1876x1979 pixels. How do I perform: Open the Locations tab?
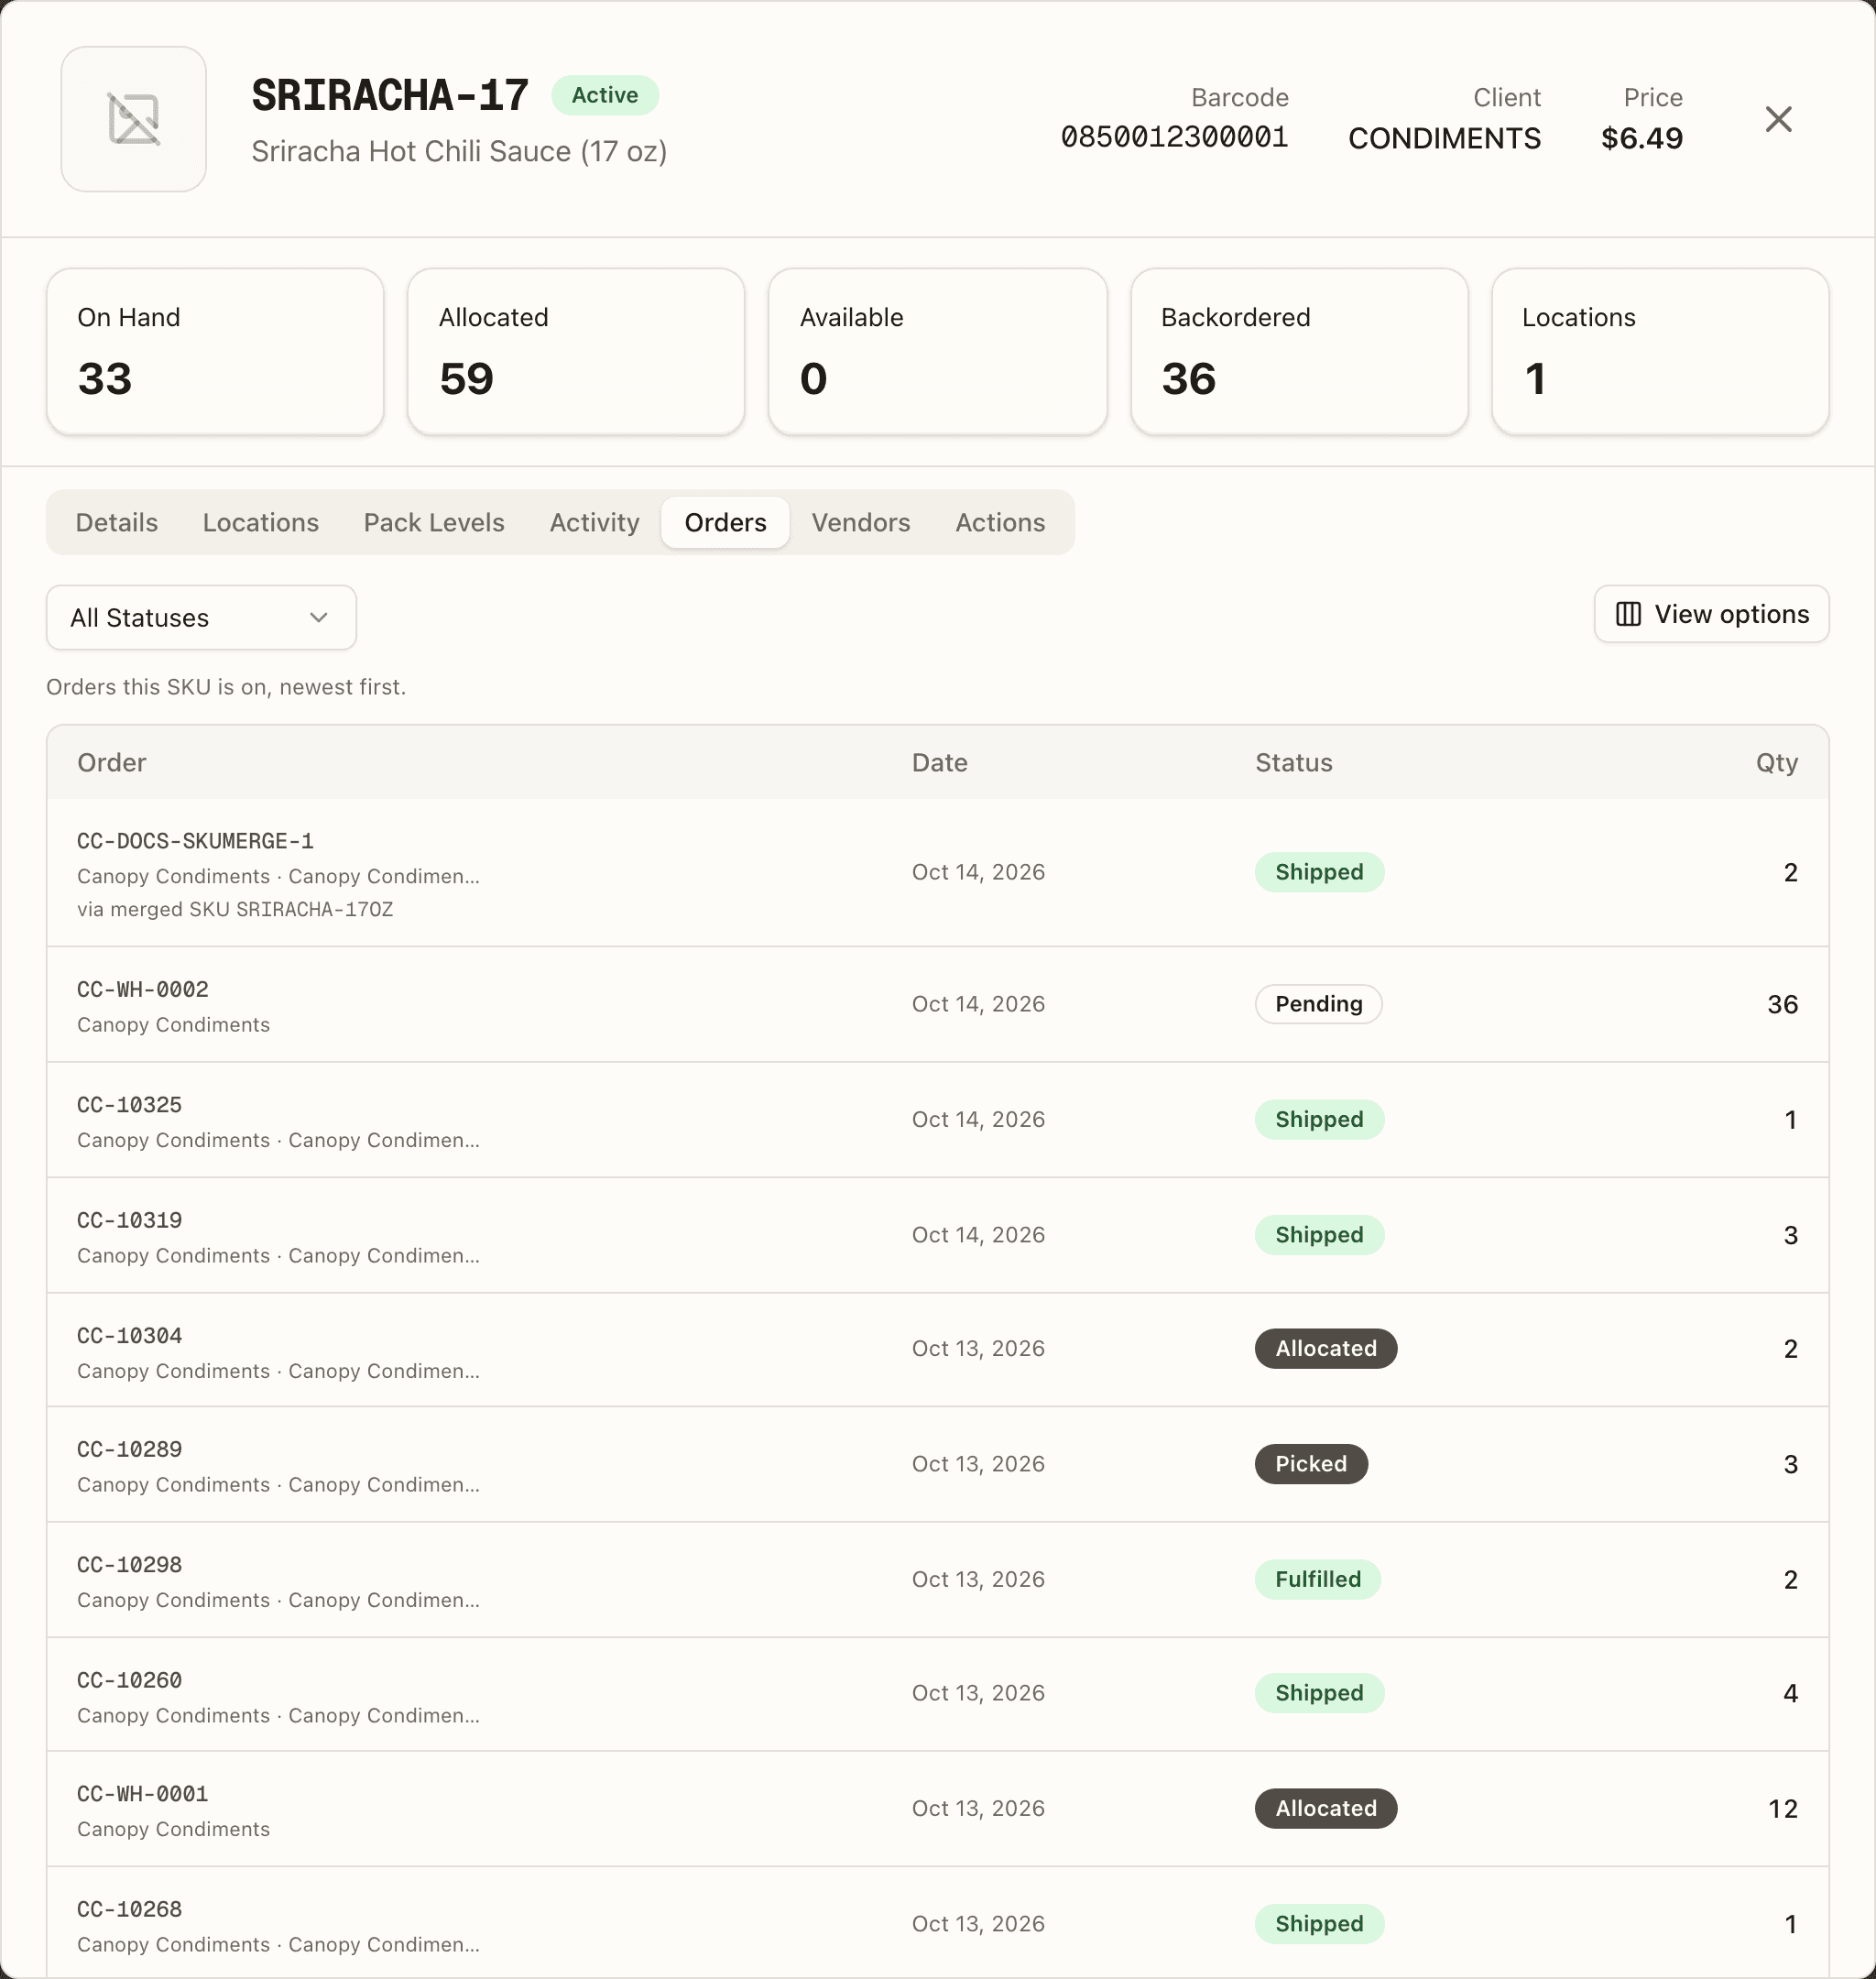pyautogui.click(x=261, y=522)
